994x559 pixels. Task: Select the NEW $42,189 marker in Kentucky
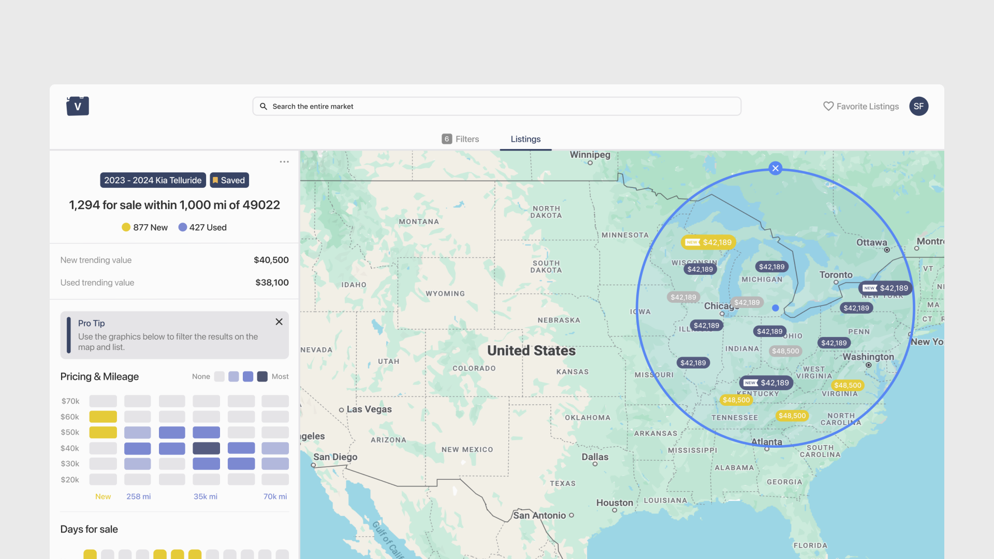pos(766,383)
